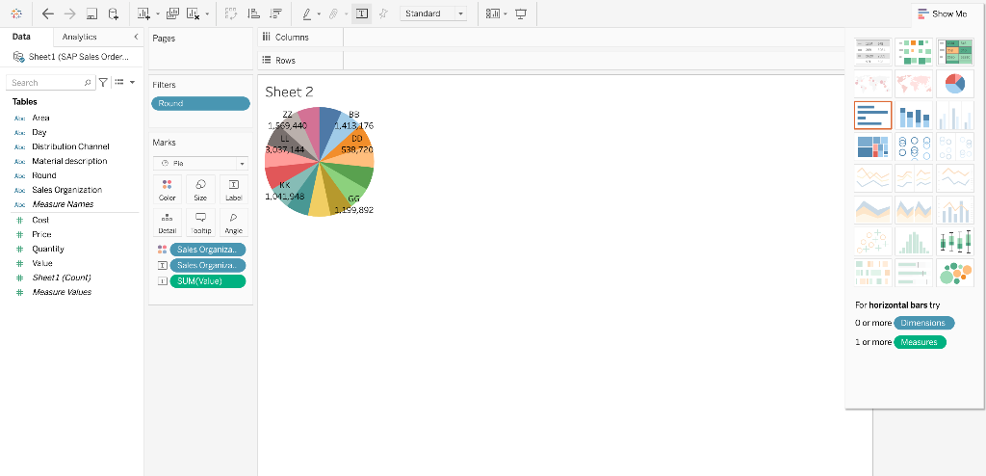Choose the treemap chart in Show Me

(872, 146)
